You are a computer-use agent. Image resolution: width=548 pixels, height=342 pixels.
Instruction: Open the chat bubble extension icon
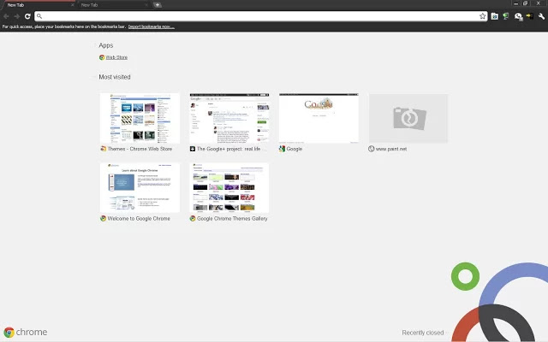[x=518, y=16]
